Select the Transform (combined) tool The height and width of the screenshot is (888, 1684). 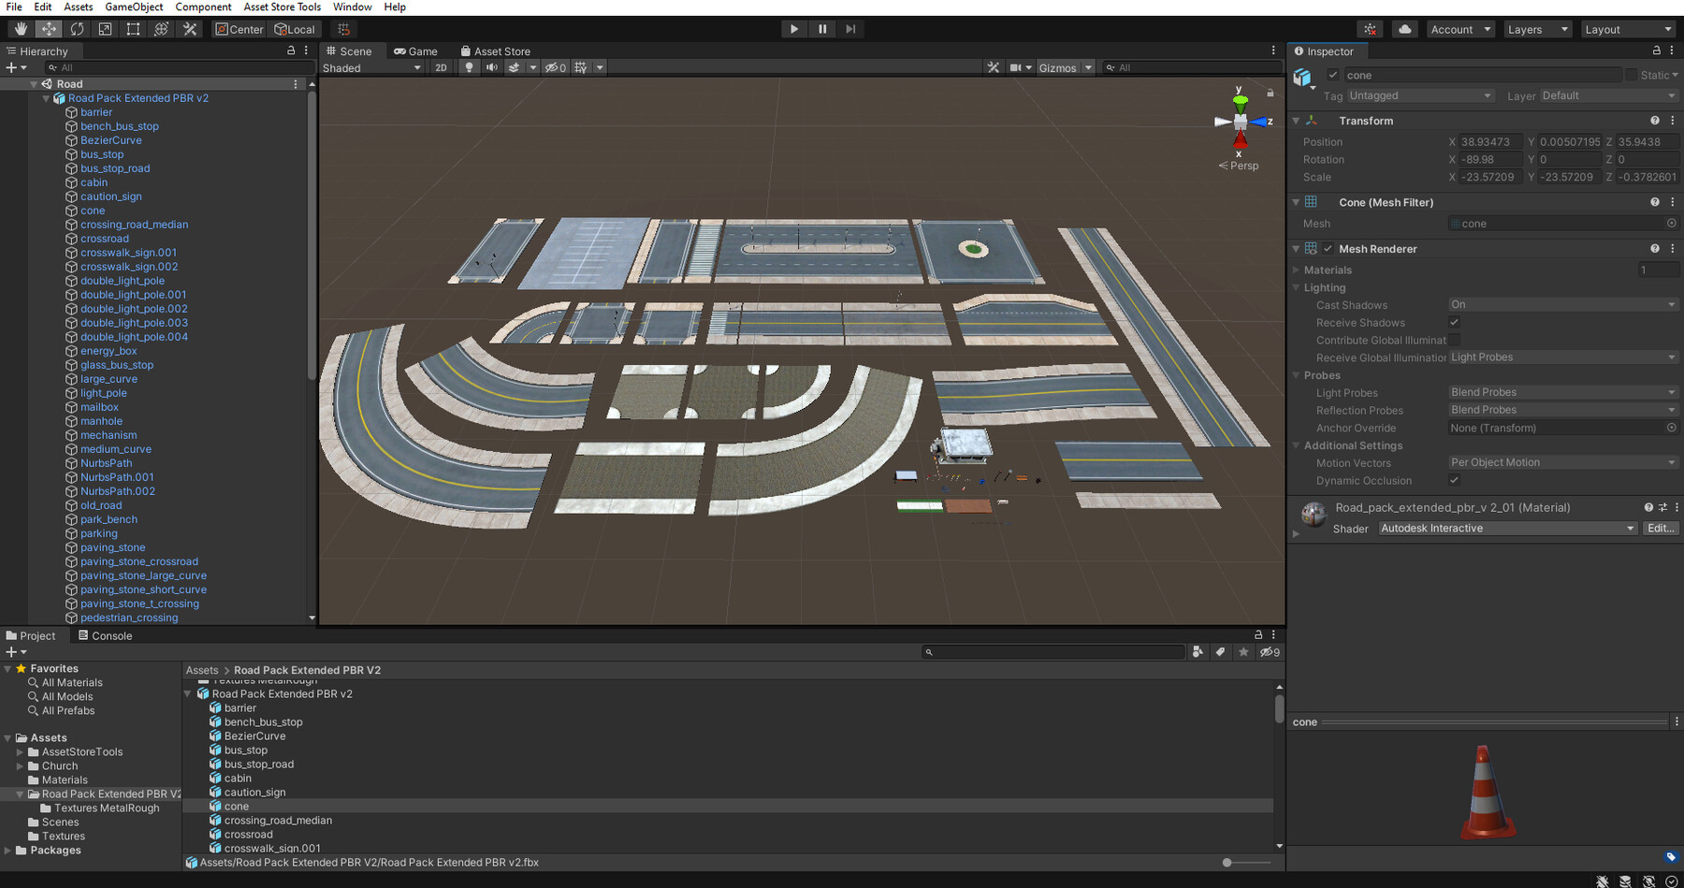point(160,29)
